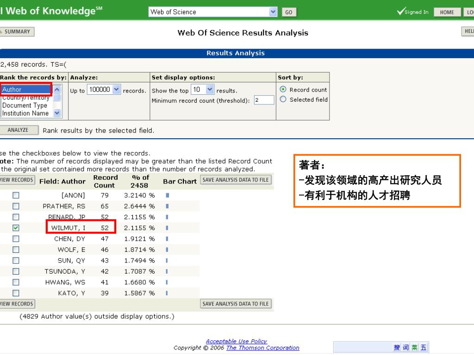Open The Thomson Corporation link
This screenshot has height=355, width=474.
263,348
